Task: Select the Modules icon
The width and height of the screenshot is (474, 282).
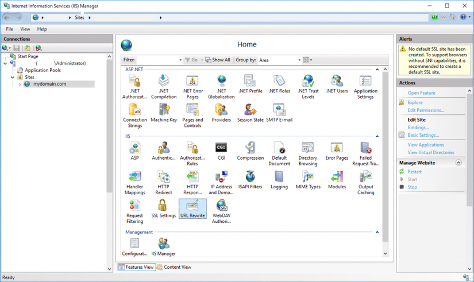Action: point(337,180)
